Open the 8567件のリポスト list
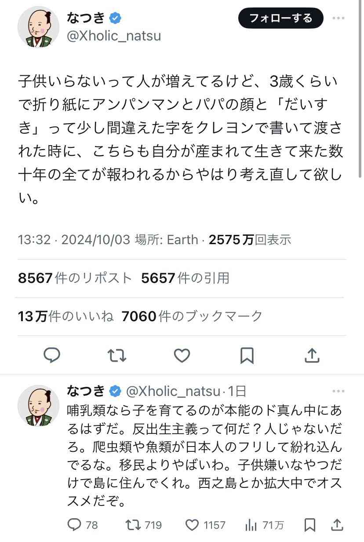 [x=75, y=278]
